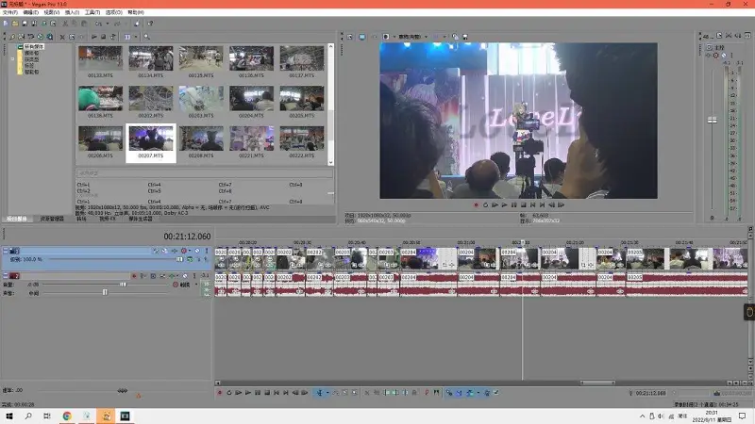The width and height of the screenshot is (755, 424).
Task: Copy preview snapshot to clipboard icon
Action: point(455,37)
